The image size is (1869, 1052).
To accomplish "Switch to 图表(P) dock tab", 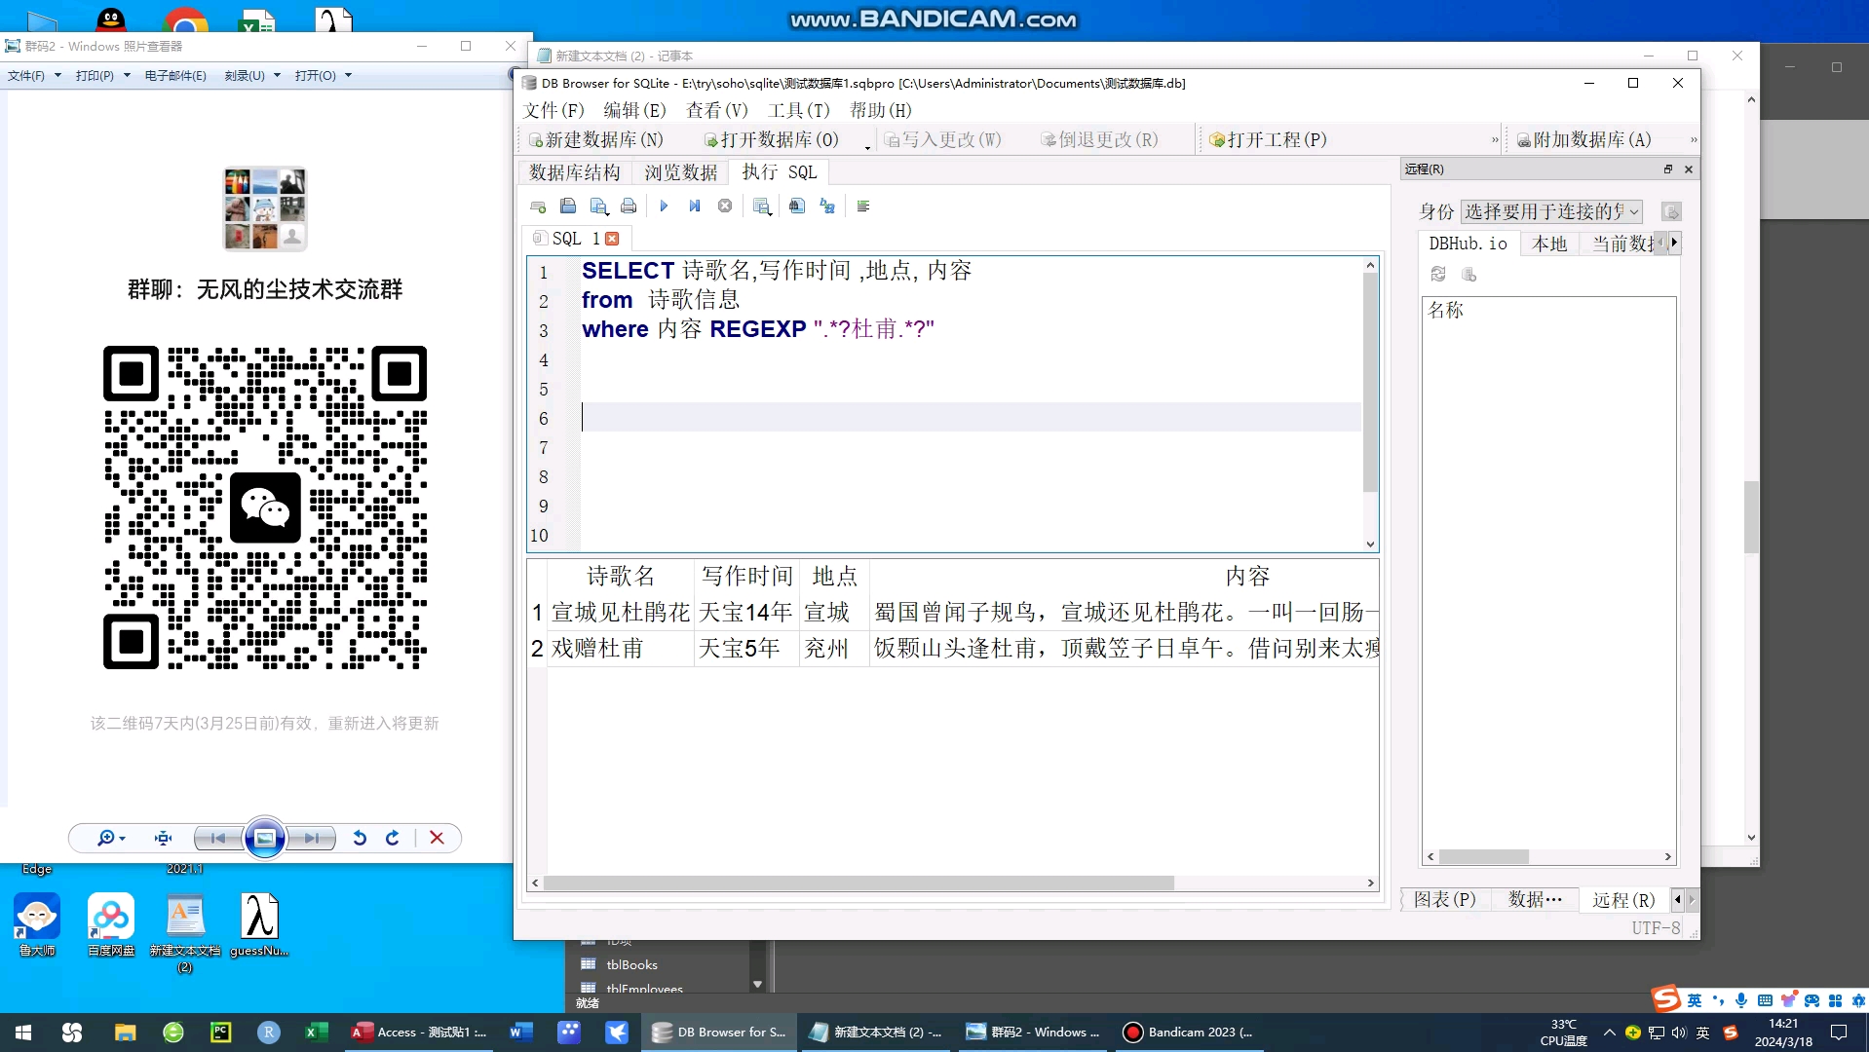I will pyautogui.click(x=1444, y=900).
